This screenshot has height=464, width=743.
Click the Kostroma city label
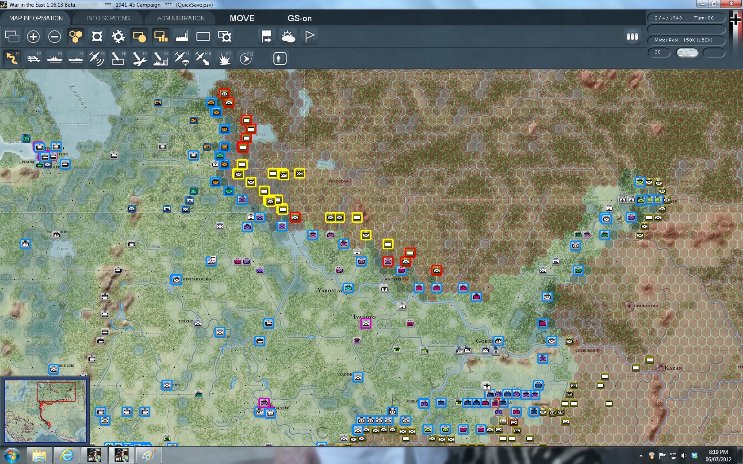(398, 279)
